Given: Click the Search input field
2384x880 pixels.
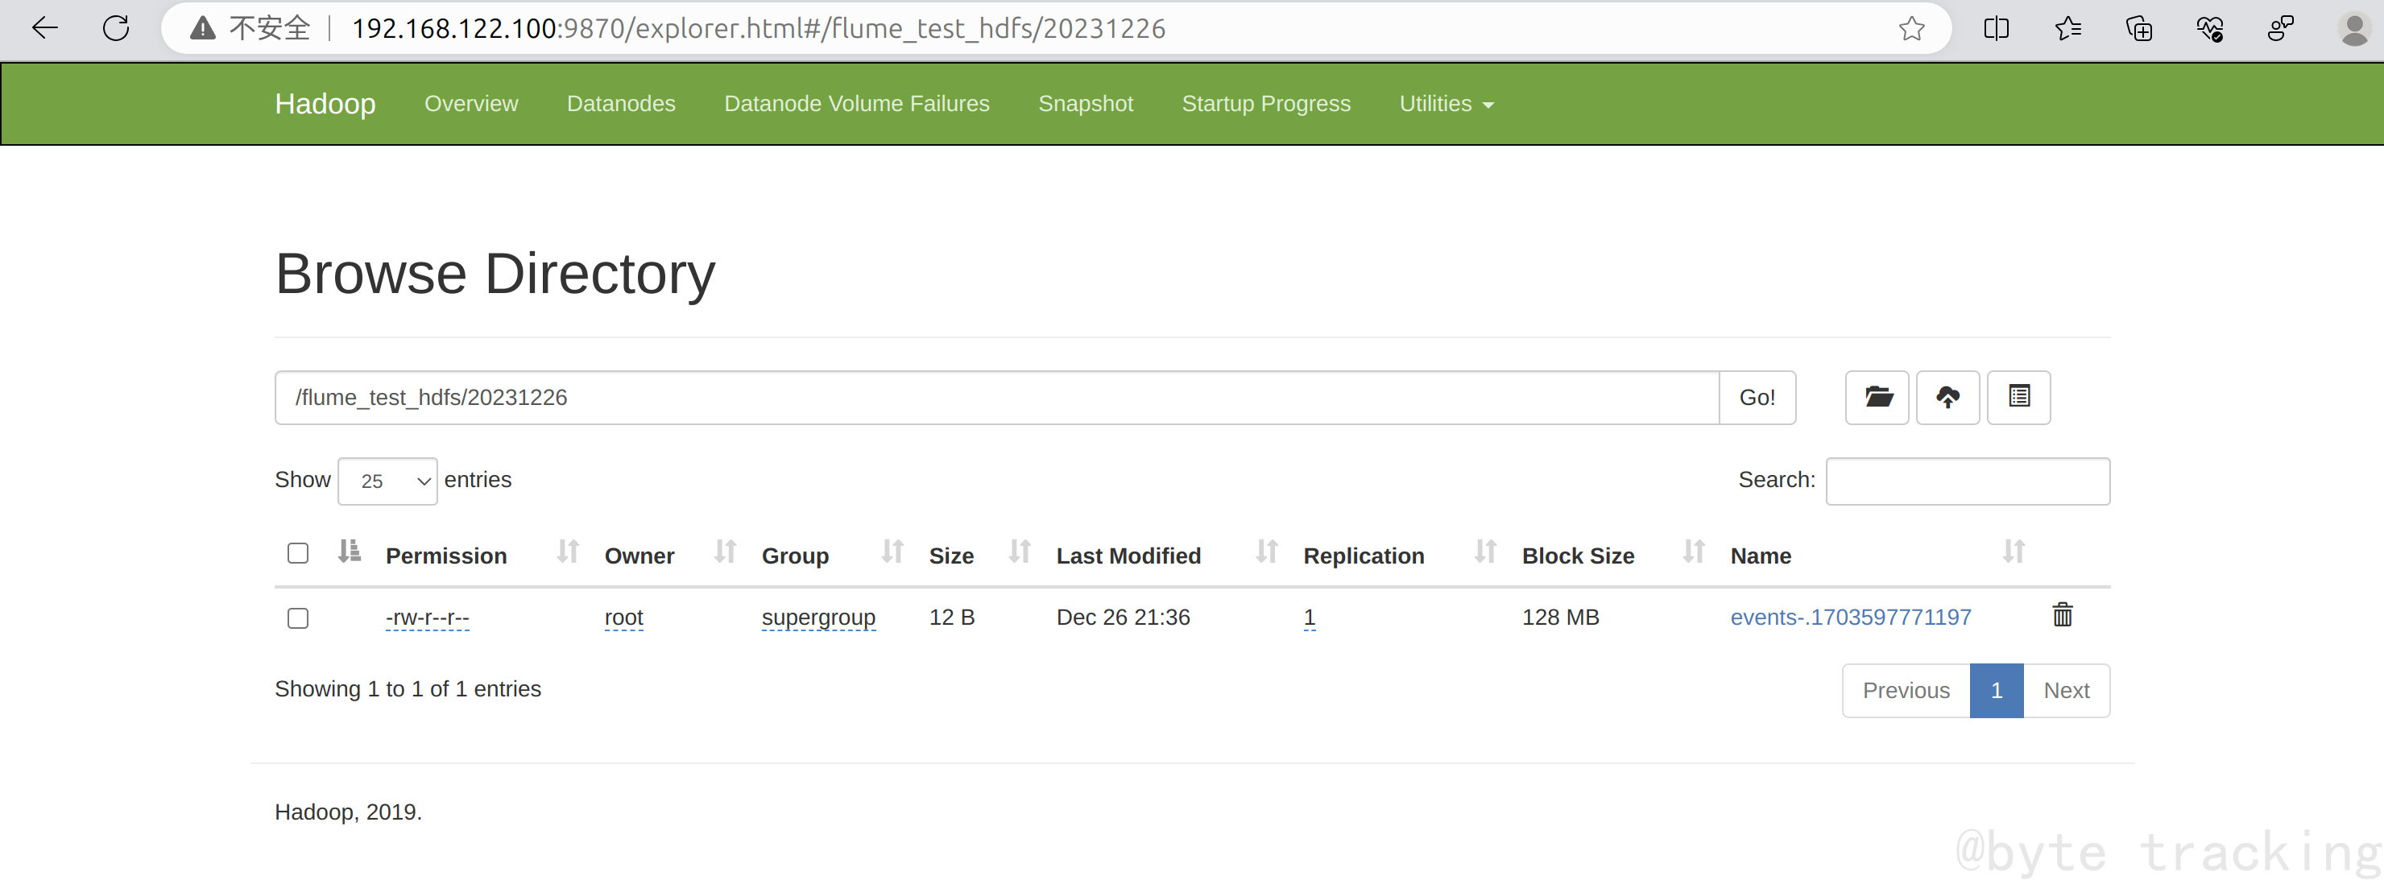Looking at the screenshot, I should tap(1967, 481).
